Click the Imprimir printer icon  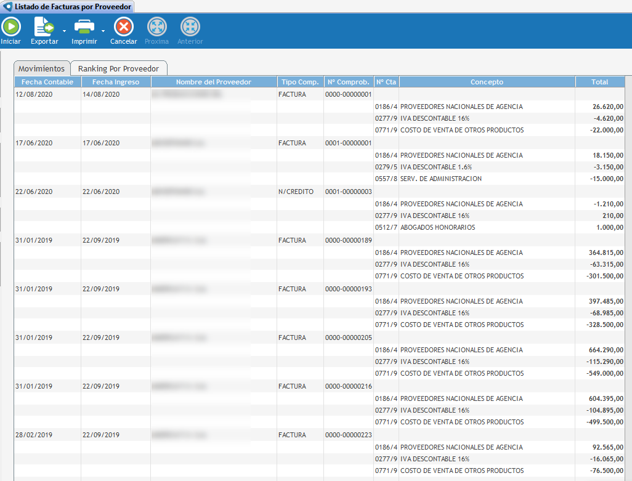(84, 27)
